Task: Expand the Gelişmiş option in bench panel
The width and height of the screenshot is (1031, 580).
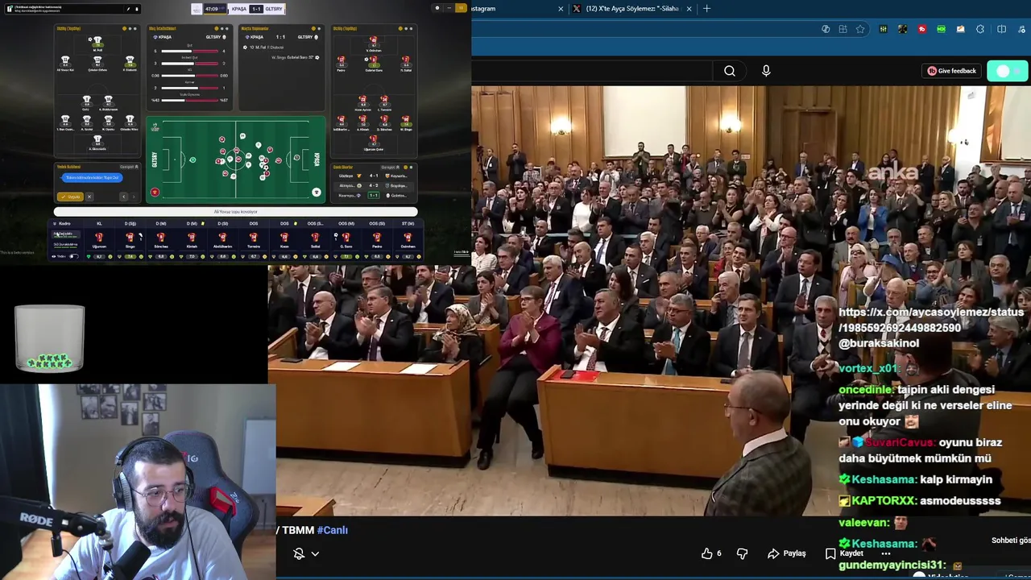Action: pos(129,167)
